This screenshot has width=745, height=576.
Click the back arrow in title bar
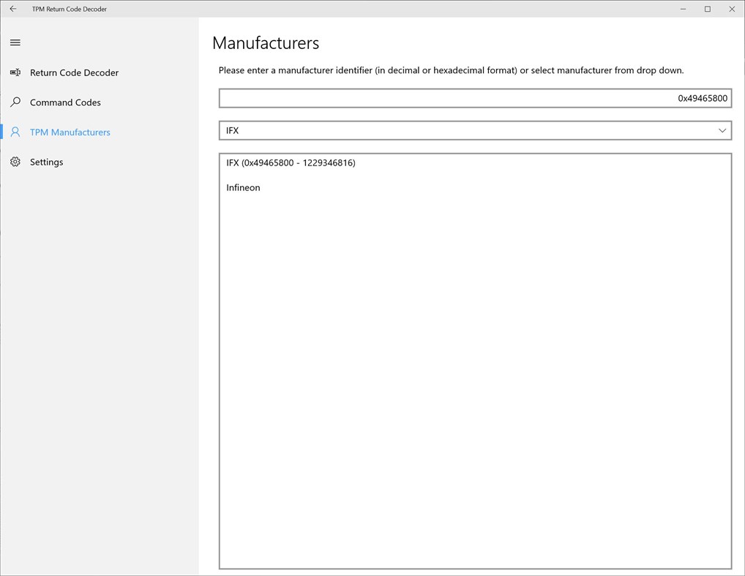tap(12, 9)
